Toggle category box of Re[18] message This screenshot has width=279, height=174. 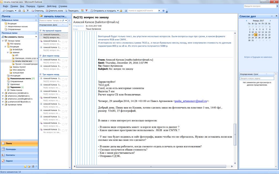tap(63, 48)
